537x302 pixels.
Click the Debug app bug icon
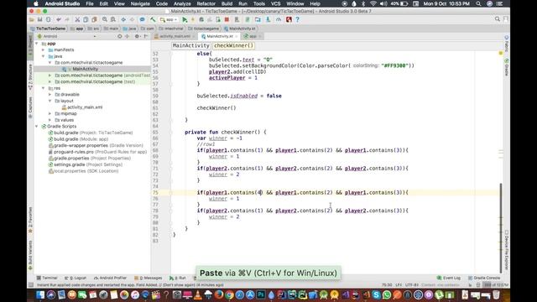coord(201,20)
